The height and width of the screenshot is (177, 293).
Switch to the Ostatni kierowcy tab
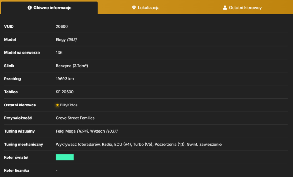click(x=242, y=8)
